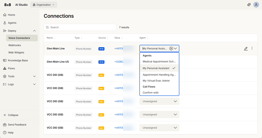Viewport: 262px width, 138px height.
Task: Clear the Glen Main Line agent selection
Action: [x=171, y=49]
